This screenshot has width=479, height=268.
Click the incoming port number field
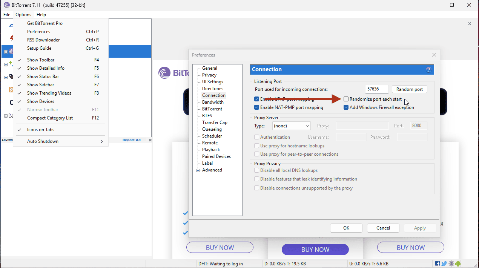(x=377, y=89)
